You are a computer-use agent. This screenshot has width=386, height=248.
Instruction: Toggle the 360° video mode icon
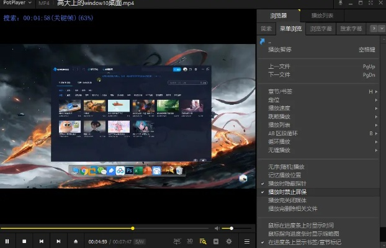[x=177, y=241]
